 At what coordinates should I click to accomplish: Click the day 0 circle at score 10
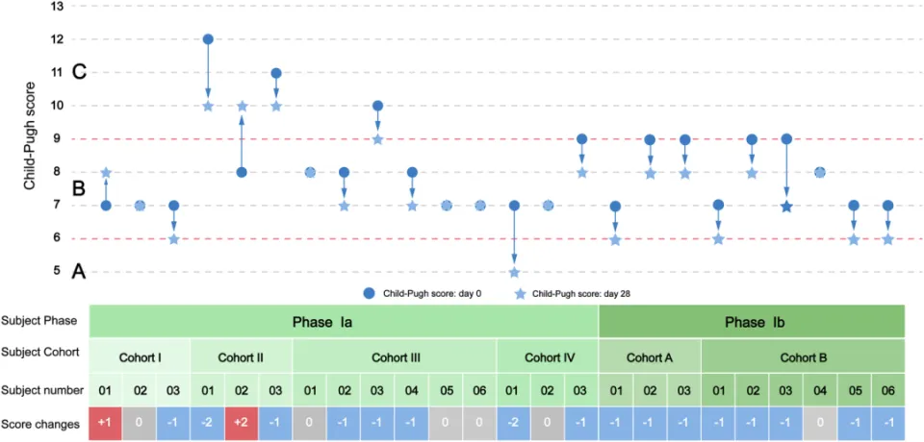pyautogui.click(x=377, y=106)
